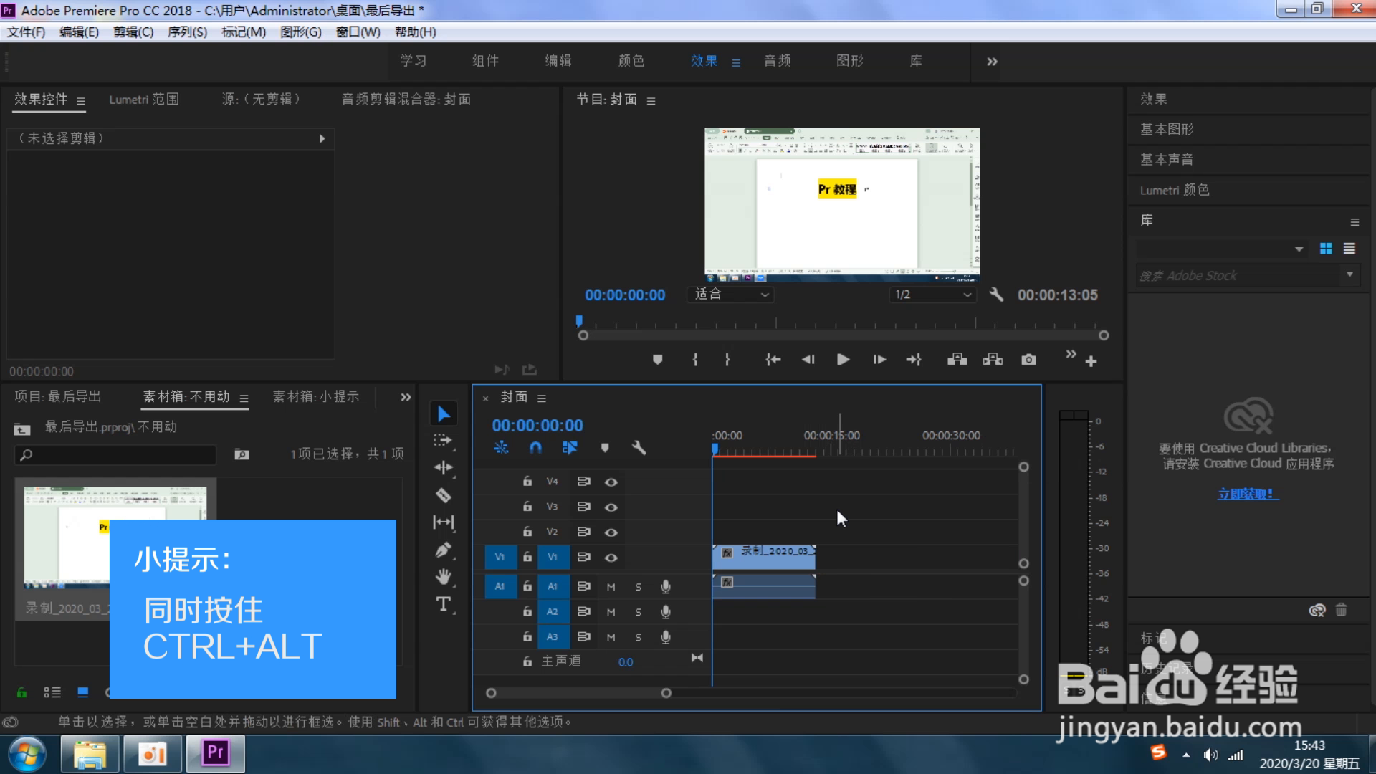The height and width of the screenshot is (774, 1376).
Task: Mark In point in Program monitor
Action: [694, 360]
